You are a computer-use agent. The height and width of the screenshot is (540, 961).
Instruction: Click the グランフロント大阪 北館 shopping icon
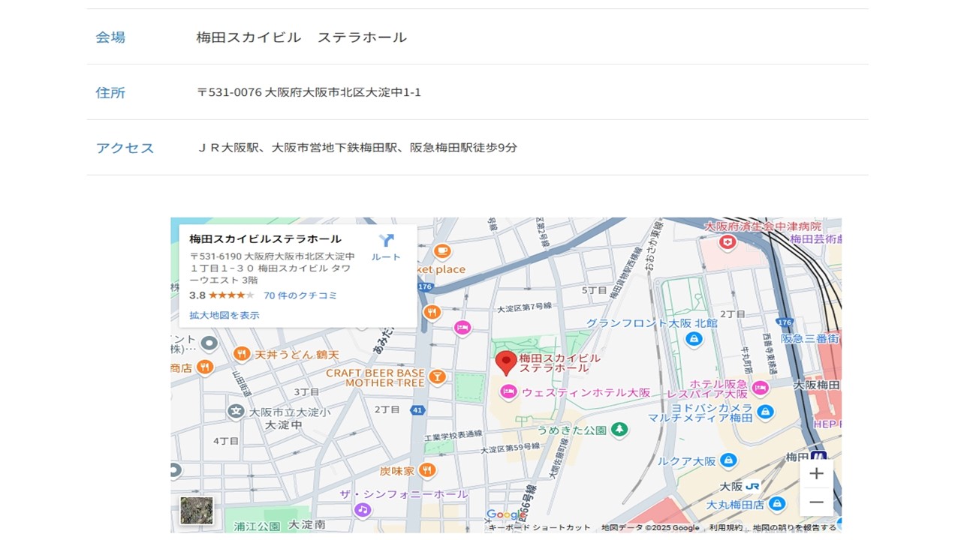pos(694,339)
